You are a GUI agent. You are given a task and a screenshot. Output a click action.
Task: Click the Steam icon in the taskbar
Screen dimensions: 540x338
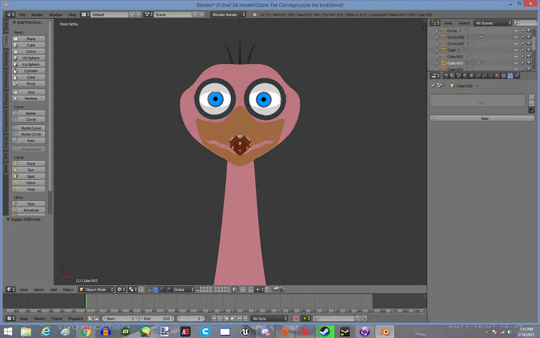(325, 331)
